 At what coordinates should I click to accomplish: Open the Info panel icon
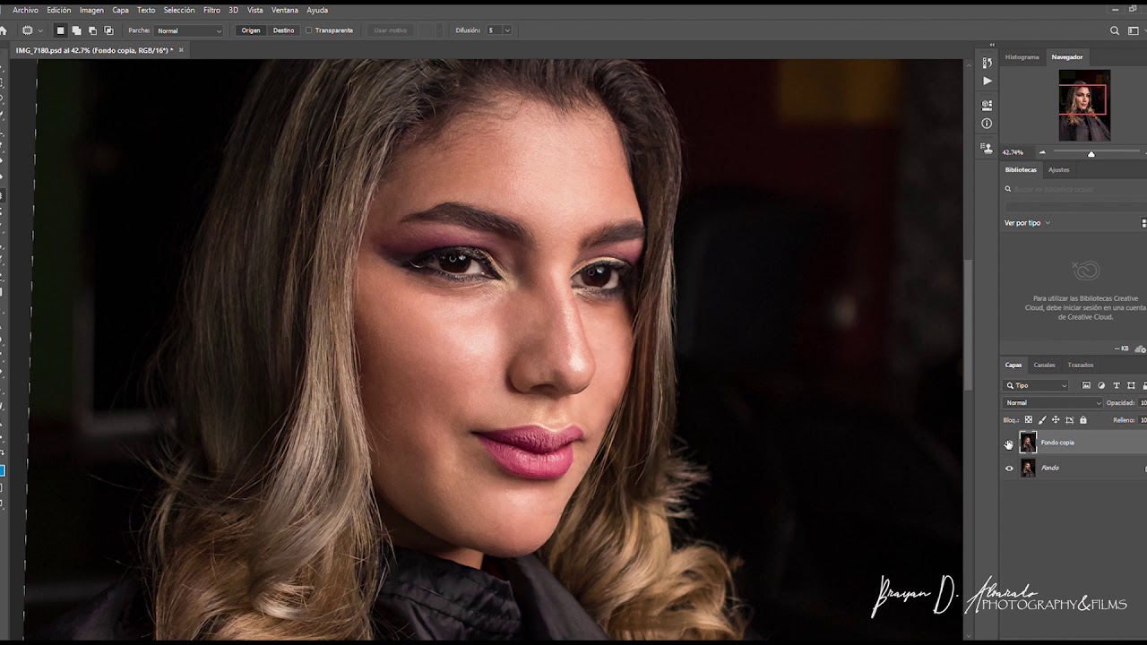point(987,124)
